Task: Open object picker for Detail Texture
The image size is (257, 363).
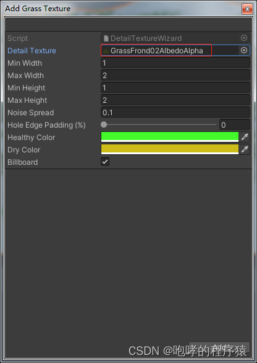Action: [244, 50]
